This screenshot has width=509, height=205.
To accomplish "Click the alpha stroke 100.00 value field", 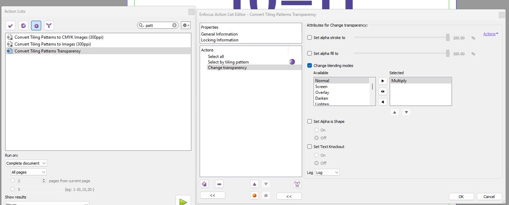I will 460,38.
